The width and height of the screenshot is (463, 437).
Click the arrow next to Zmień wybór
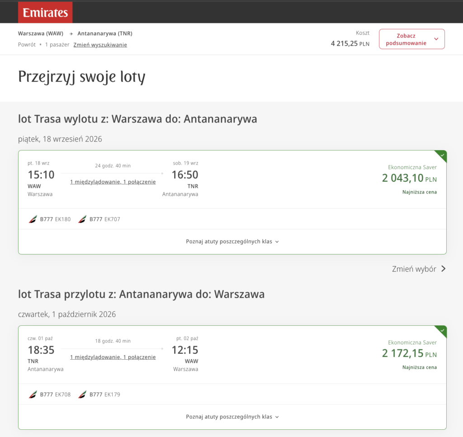pos(443,269)
